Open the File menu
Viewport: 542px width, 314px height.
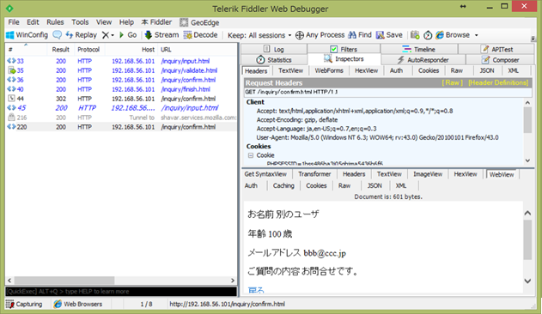[x=14, y=22]
